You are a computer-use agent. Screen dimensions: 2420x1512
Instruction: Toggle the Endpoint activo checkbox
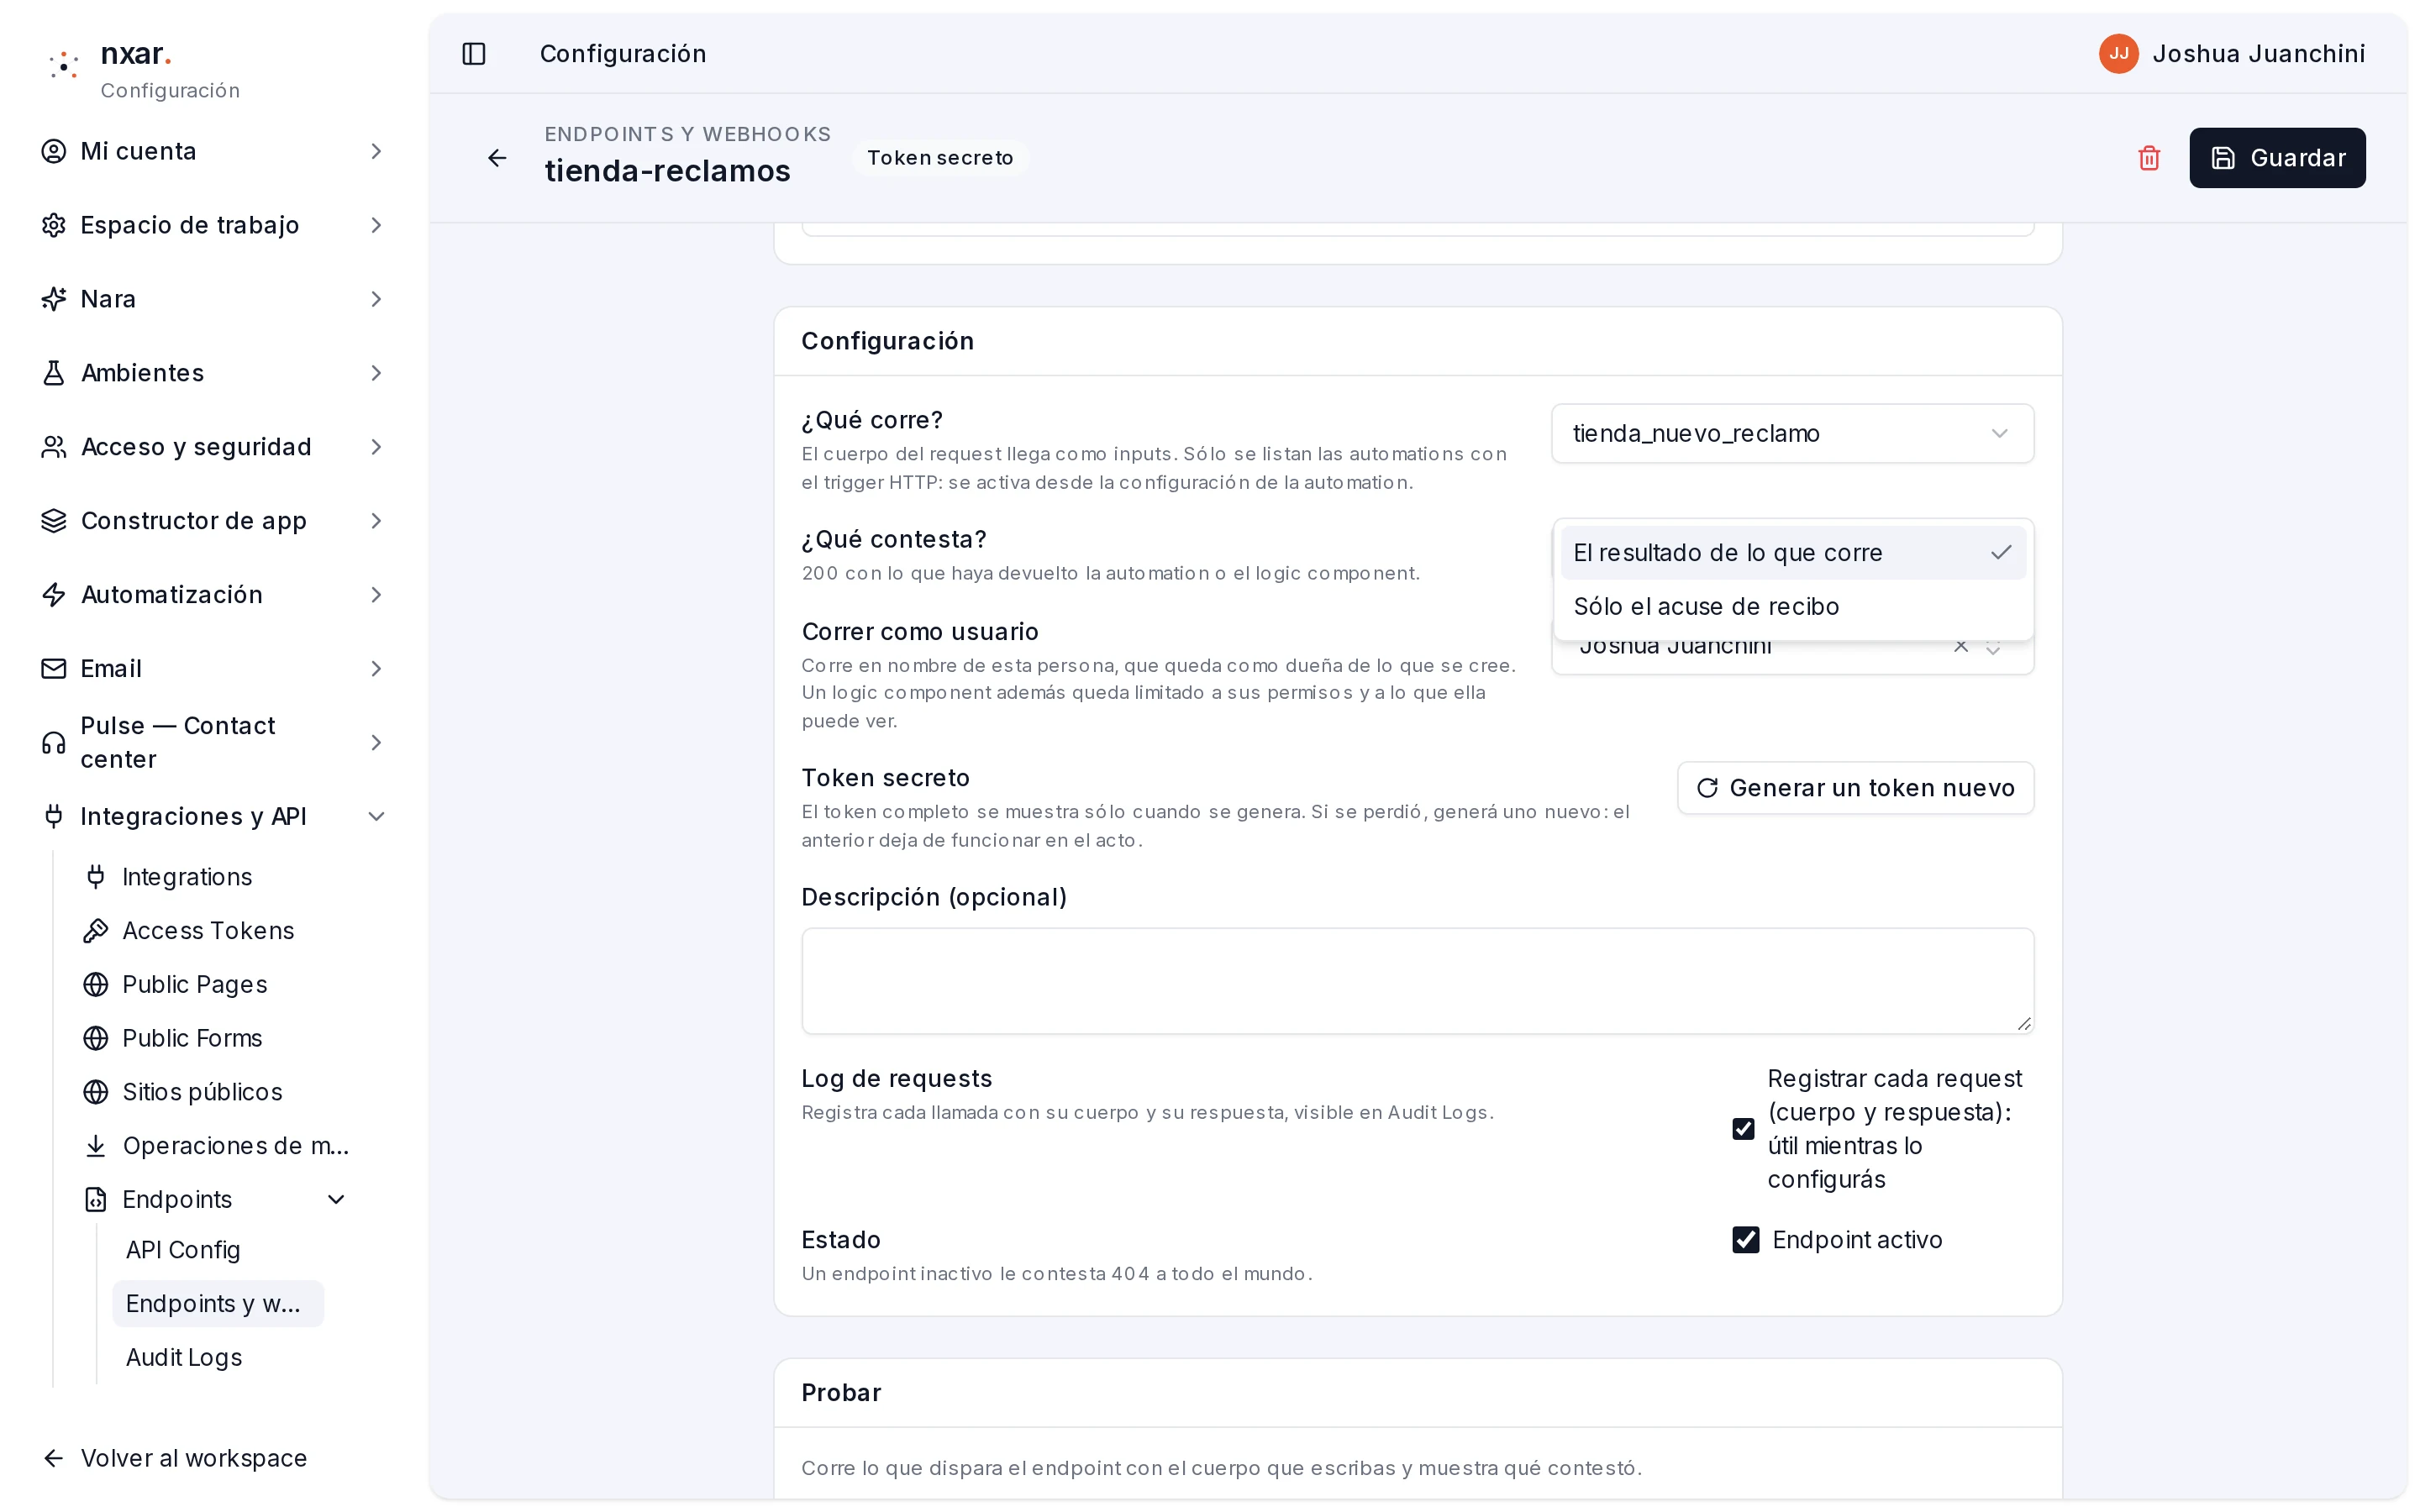coord(1745,1240)
